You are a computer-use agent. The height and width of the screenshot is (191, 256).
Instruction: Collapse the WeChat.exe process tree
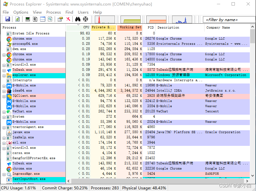point(4,112)
